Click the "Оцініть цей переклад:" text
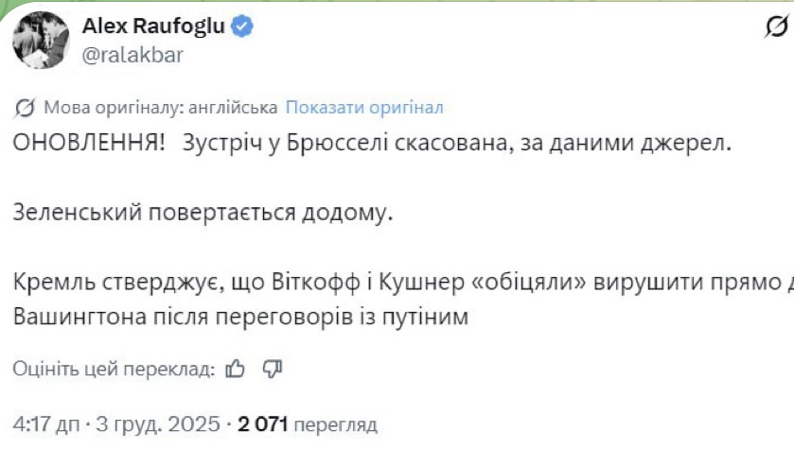The width and height of the screenshot is (794, 449). pyautogui.click(x=114, y=368)
